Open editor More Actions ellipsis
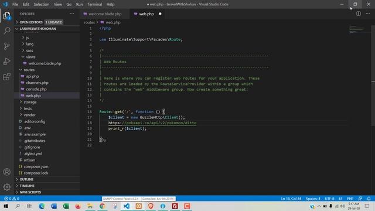The height and width of the screenshot is (211, 375). click(x=367, y=13)
